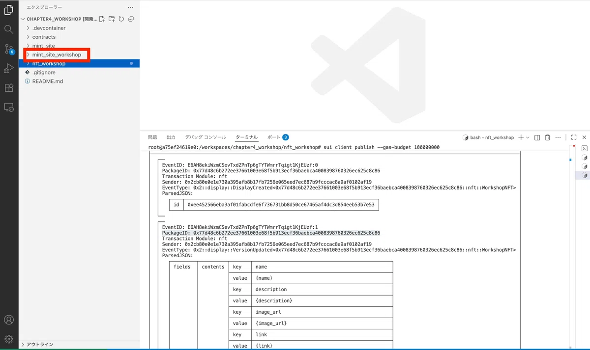Maximize the panel size
The height and width of the screenshot is (350, 590).
tap(574, 137)
